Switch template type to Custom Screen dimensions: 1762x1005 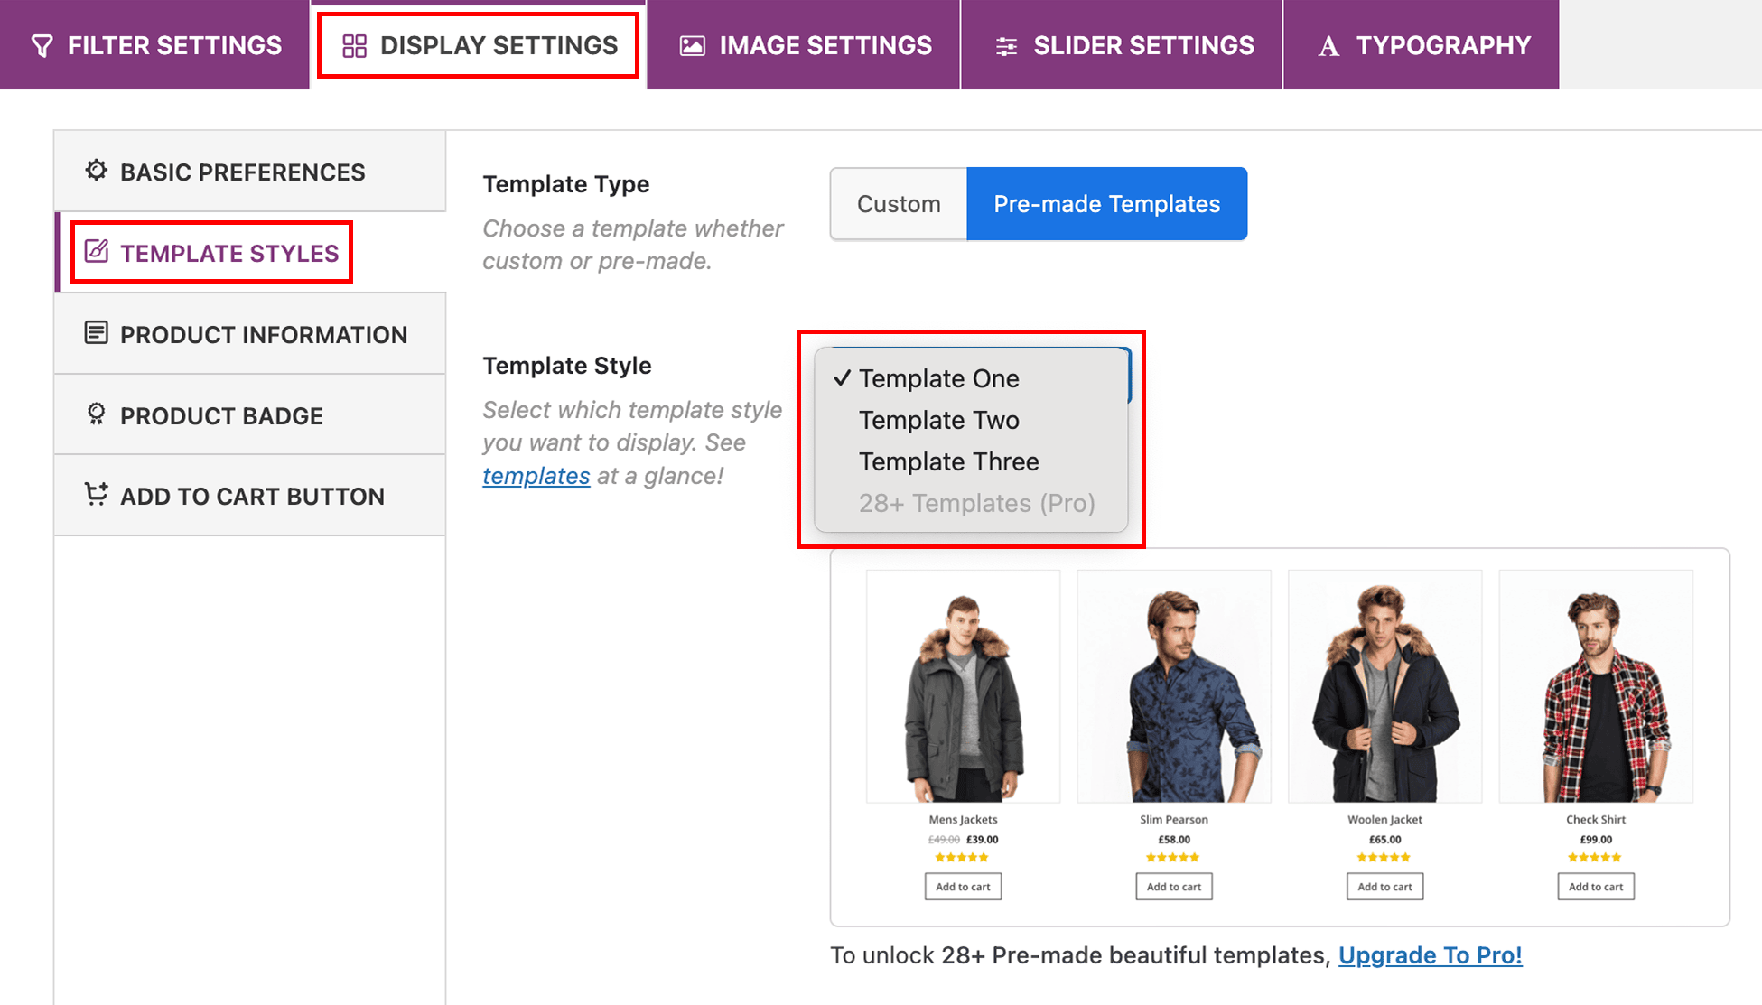click(899, 204)
